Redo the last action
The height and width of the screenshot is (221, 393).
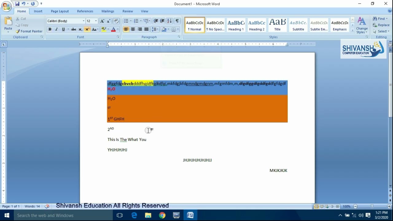[33, 4]
